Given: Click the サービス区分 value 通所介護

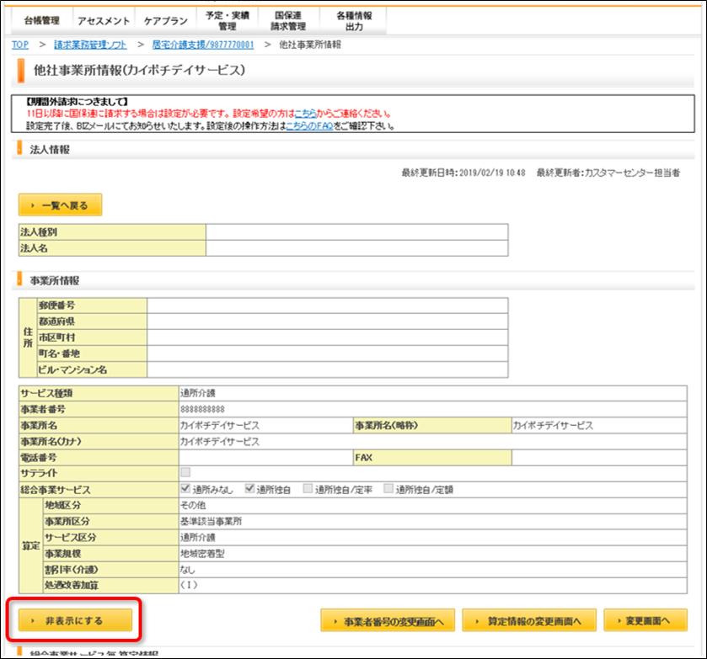Looking at the screenshot, I should [x=198, y=537].
